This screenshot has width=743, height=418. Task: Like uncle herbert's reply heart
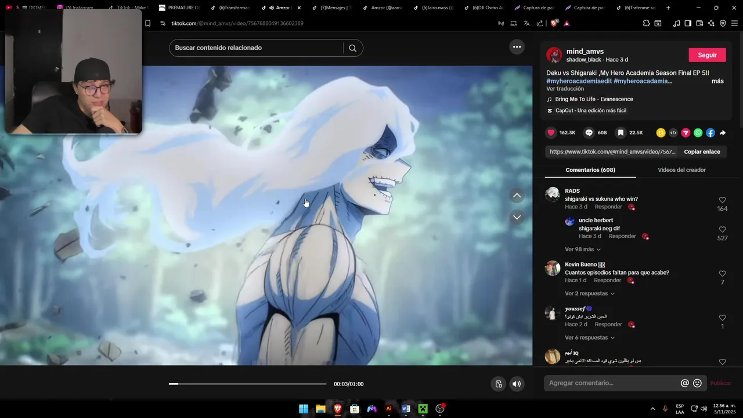722,230
